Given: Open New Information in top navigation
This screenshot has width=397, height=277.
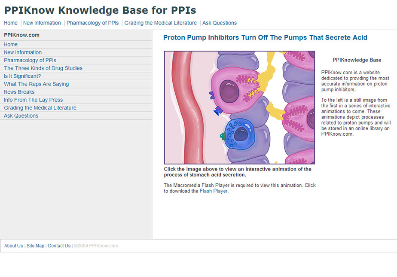Looking at the screenshot, I should [42, 23].
